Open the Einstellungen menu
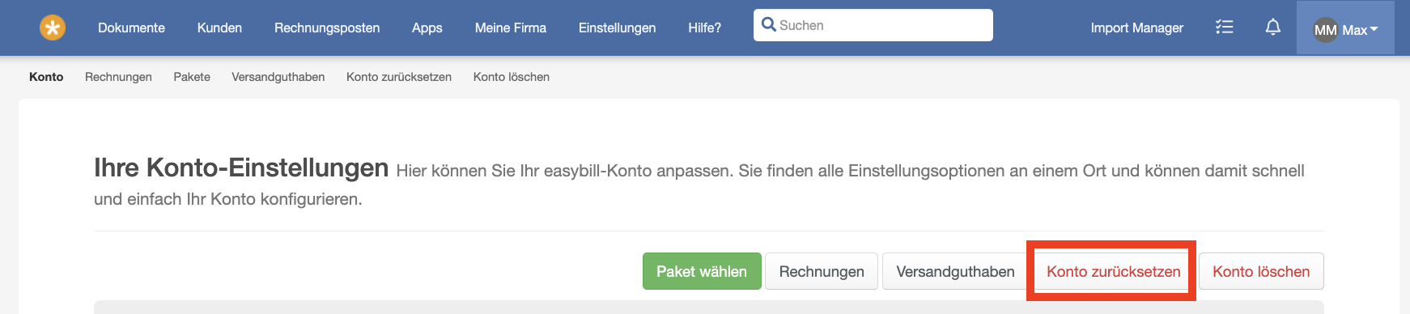Image resolution: width=1410 pixels, height=314 pixels. 617,28
